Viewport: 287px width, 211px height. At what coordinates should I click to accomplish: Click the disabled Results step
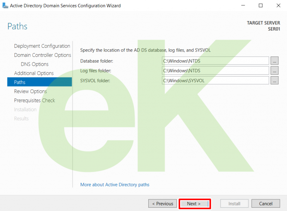(21, 118)
